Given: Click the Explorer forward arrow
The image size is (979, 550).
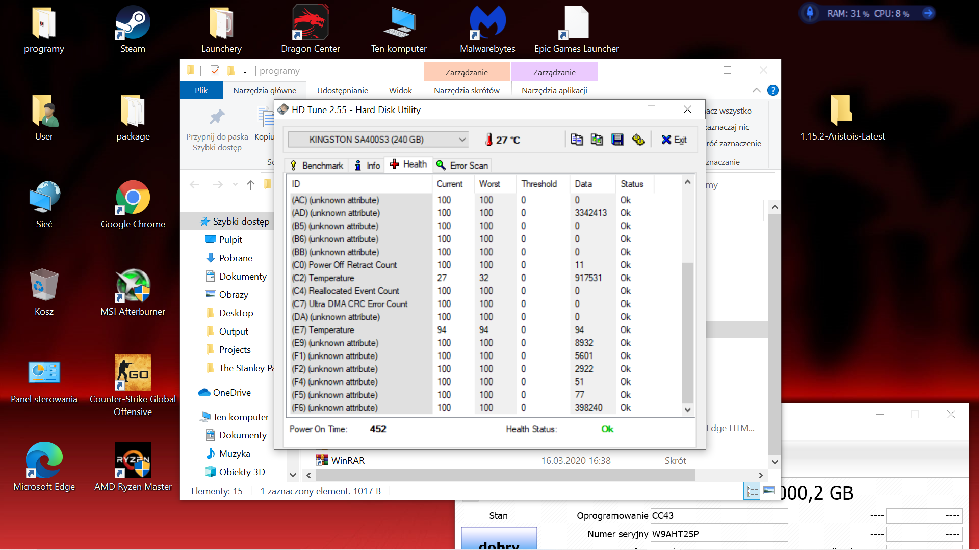Looking at the screenshot, I should (218, 184).
